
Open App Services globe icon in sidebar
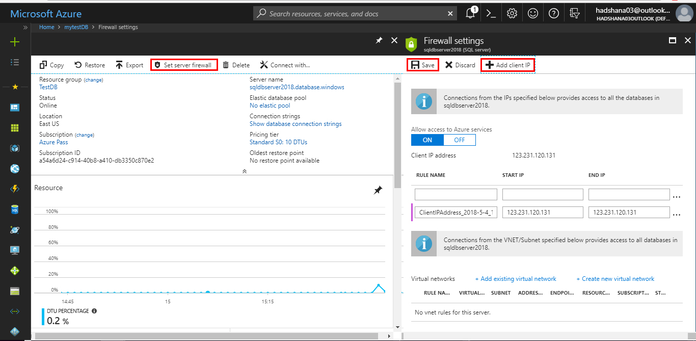pyautogui.click(x=15, y=168)
